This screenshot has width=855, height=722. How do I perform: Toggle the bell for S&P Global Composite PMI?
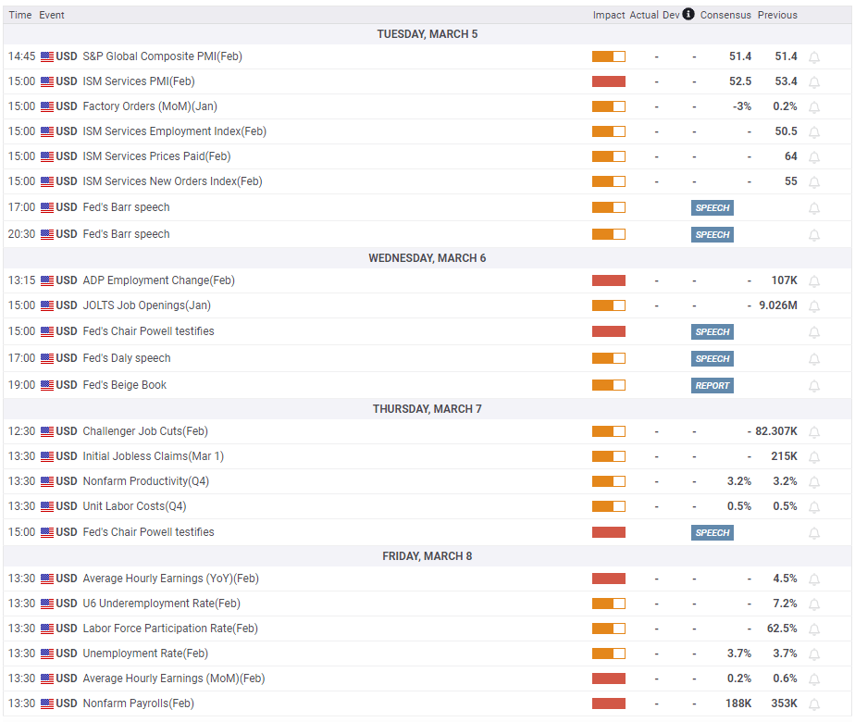point(814,57)
